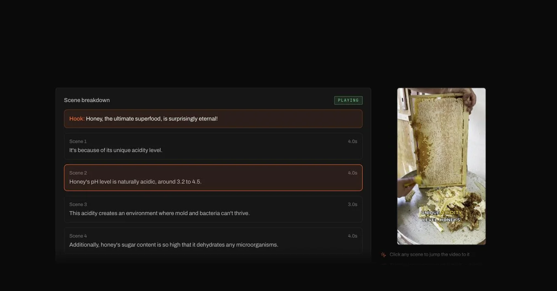Click the 4.0s duration of Scene 4
This screenshot has width=557, height=291.
click(352, 236)
